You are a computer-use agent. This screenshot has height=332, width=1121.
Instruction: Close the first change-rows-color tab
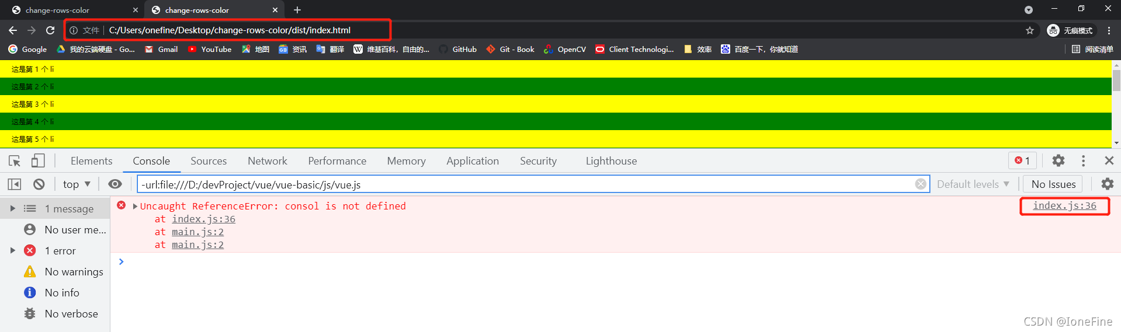136,10
